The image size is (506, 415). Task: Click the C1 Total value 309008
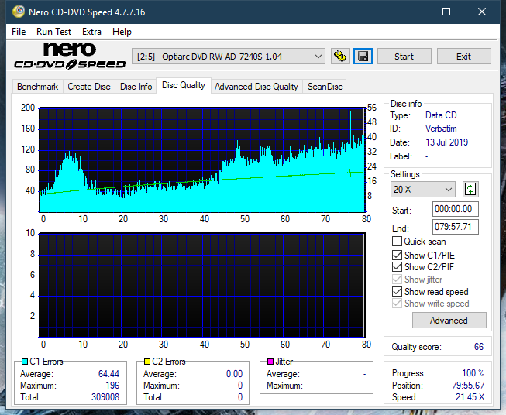tap(105, 397)
